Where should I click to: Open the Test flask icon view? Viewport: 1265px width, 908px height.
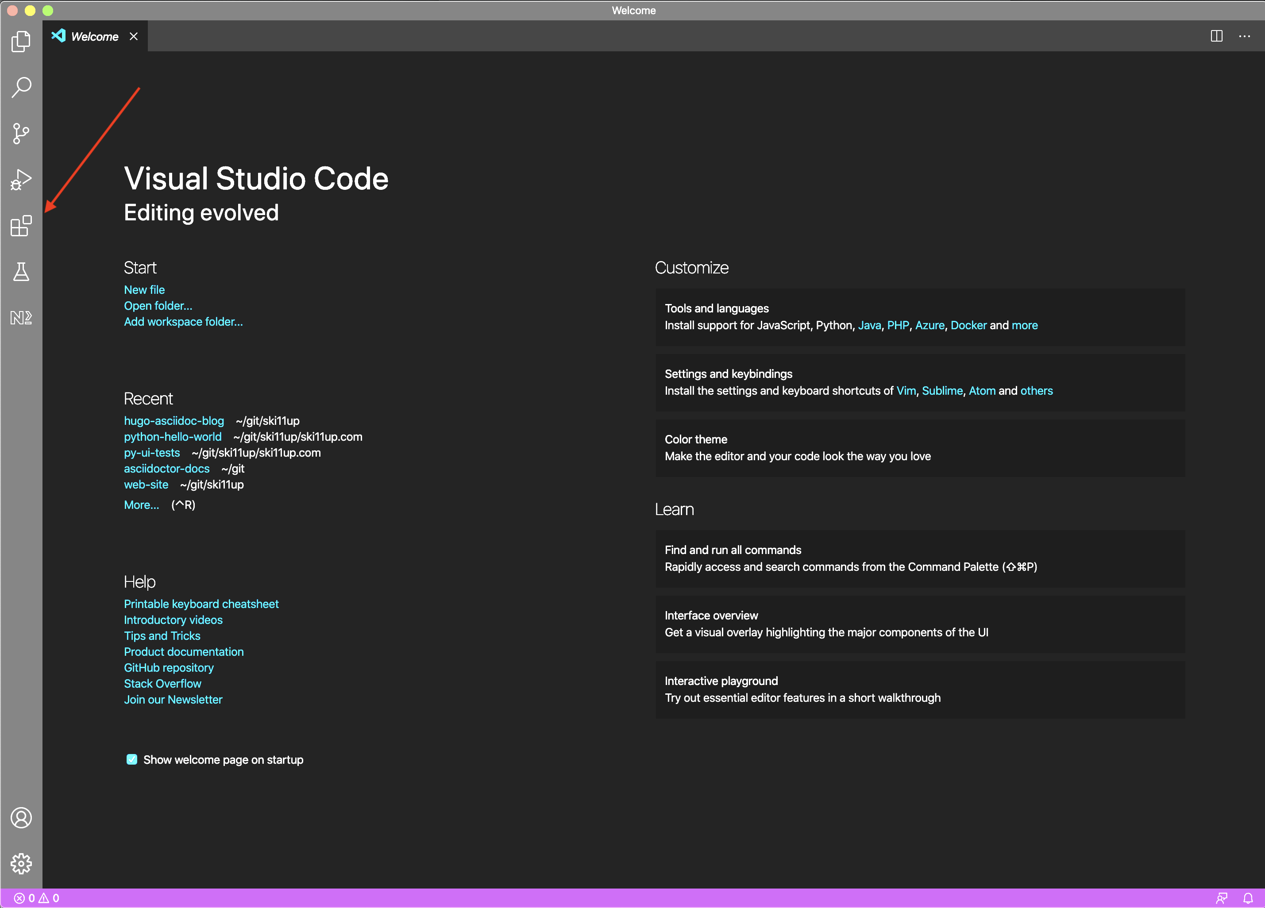[21, 272]
